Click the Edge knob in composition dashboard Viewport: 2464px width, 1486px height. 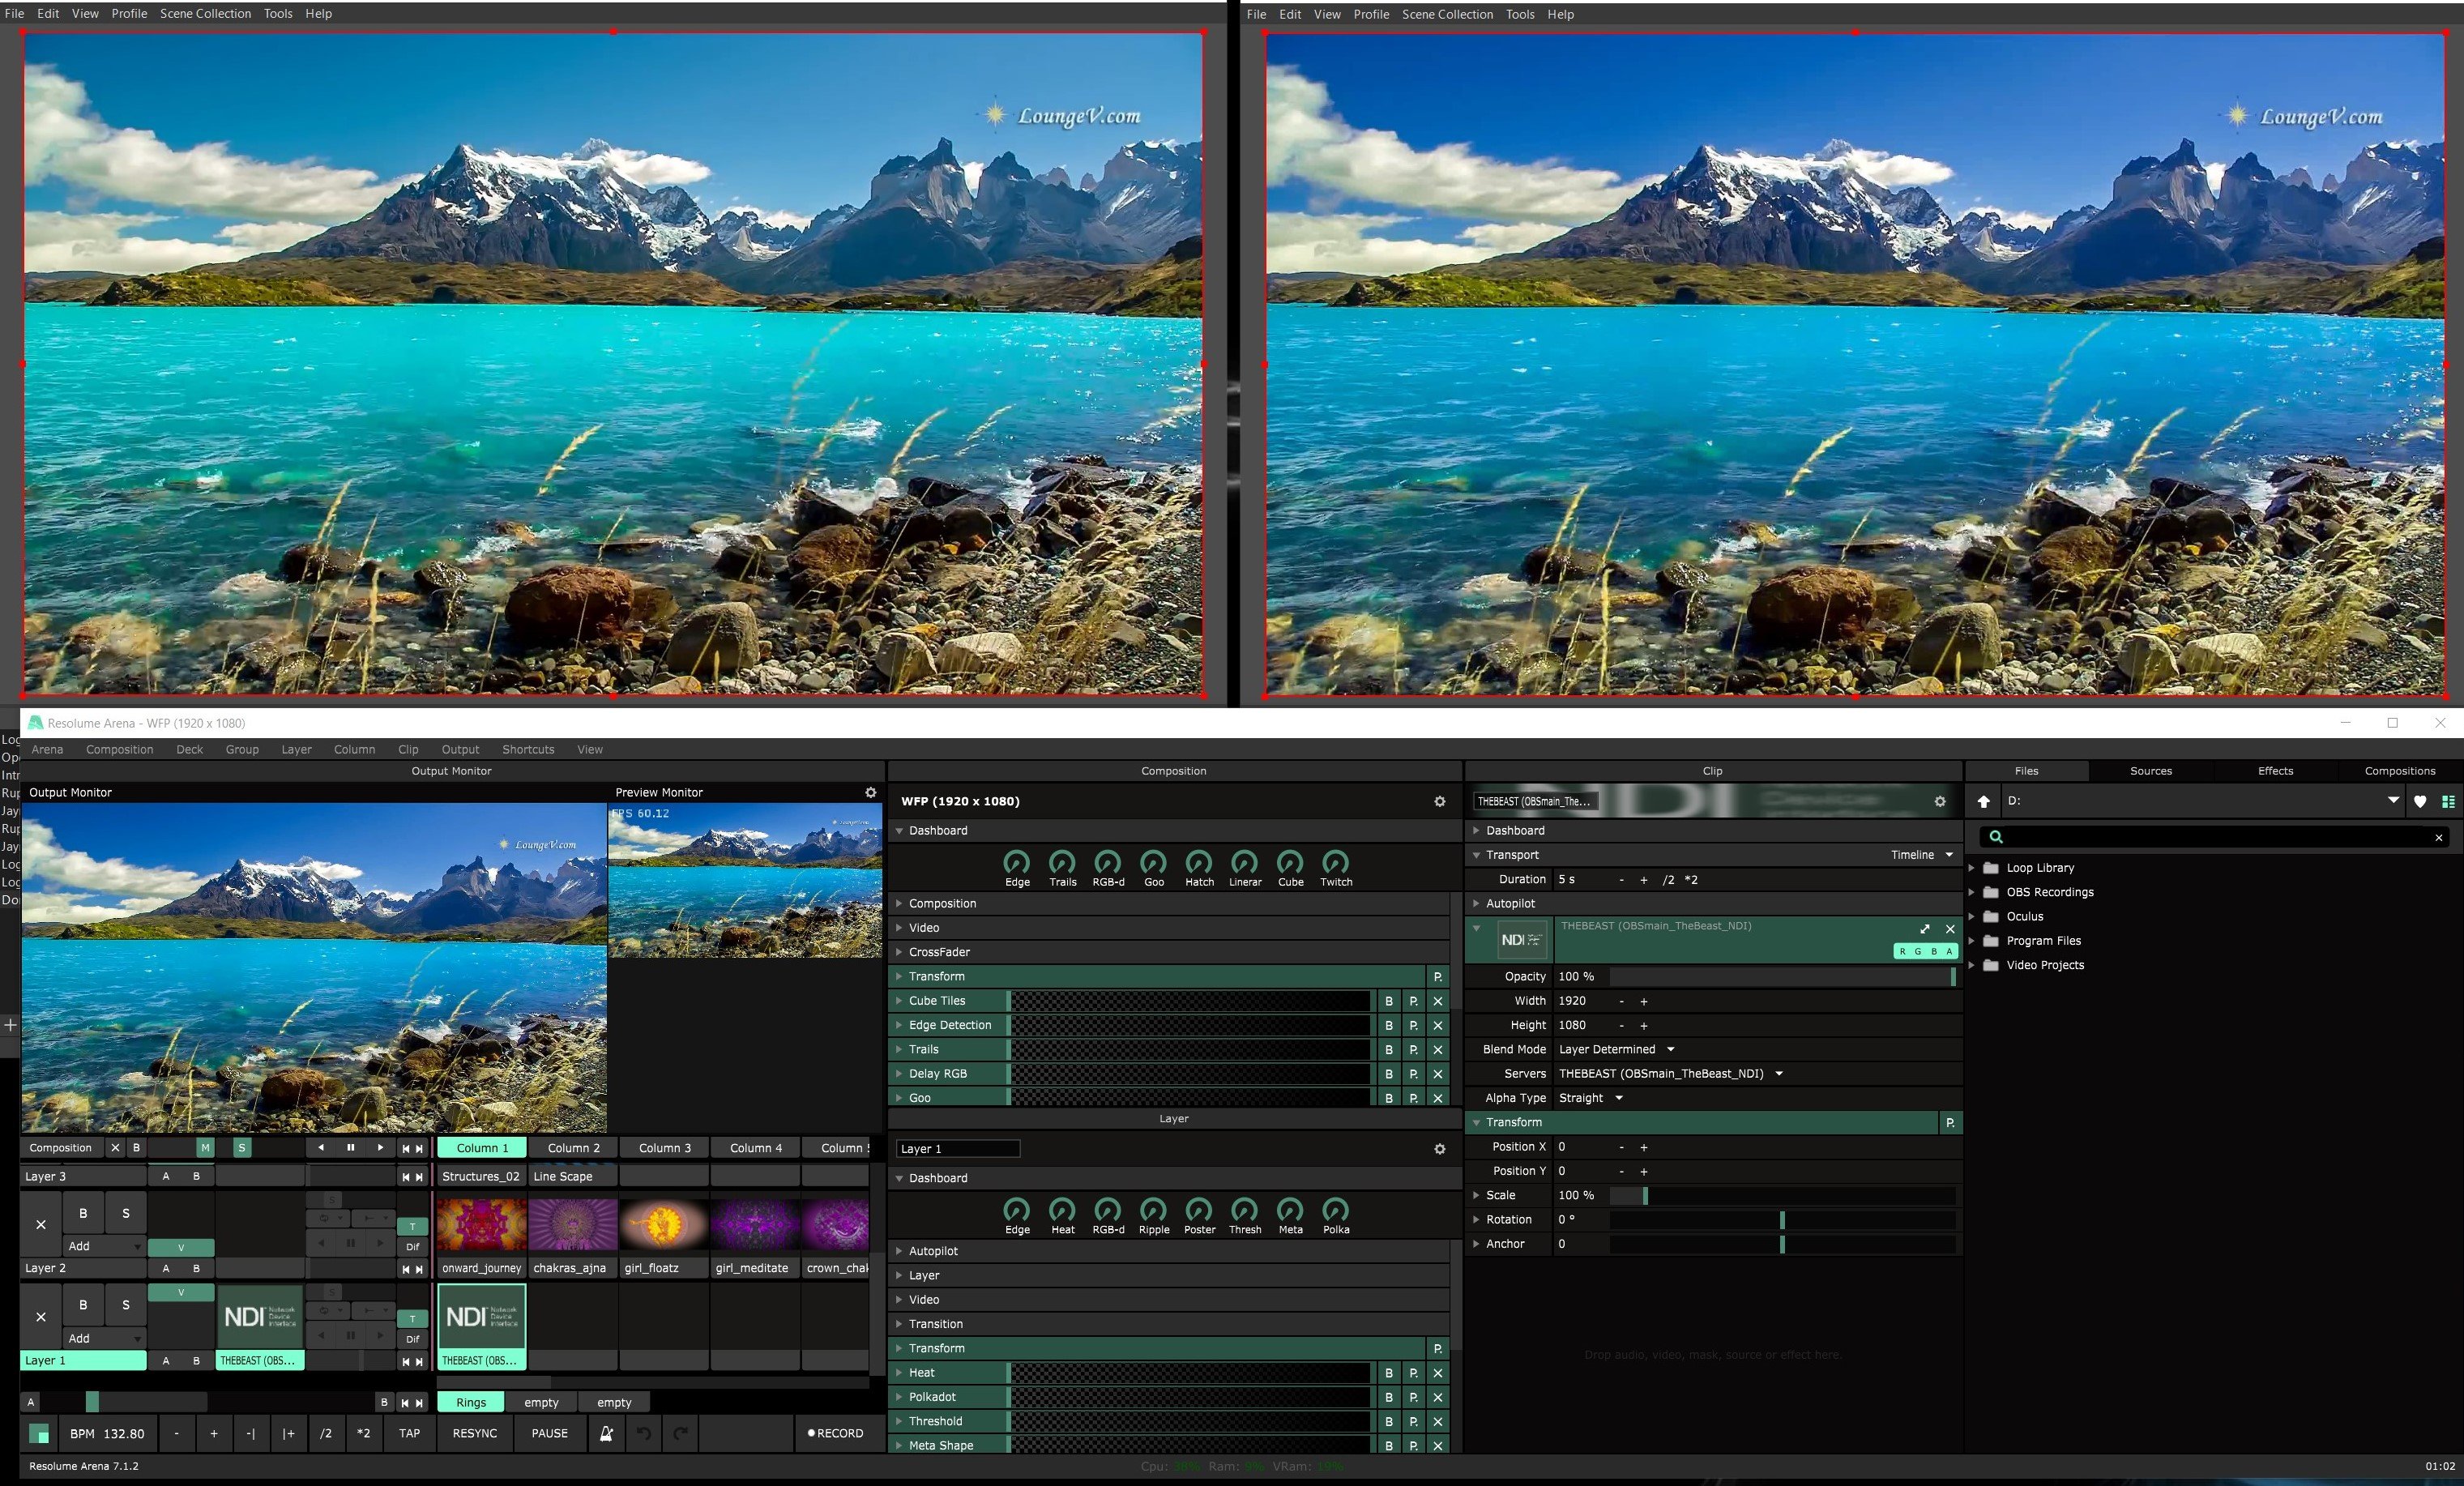[x=1016, y=863]
